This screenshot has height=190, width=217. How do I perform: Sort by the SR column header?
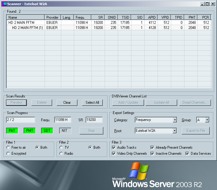[98, 17]
